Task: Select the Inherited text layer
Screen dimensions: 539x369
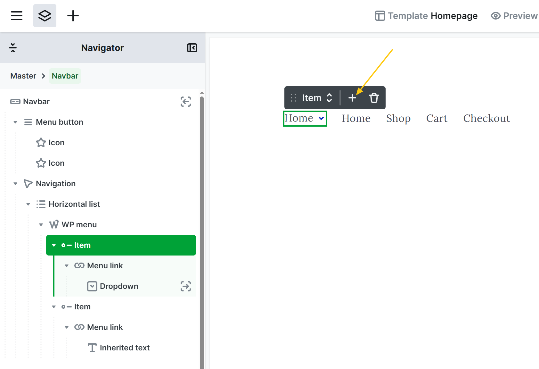Action: [x=125, y=348]
